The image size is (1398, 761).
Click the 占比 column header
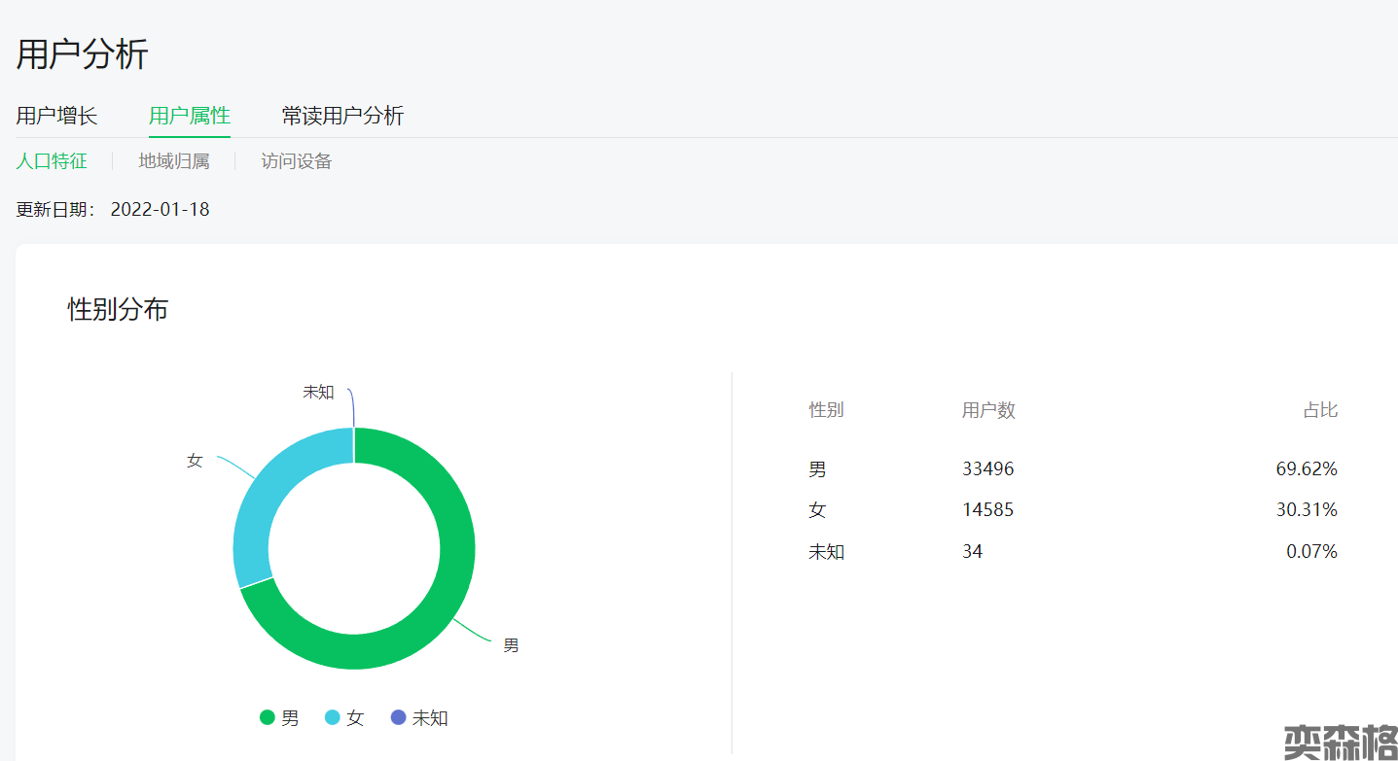[x=1320, y=410]
